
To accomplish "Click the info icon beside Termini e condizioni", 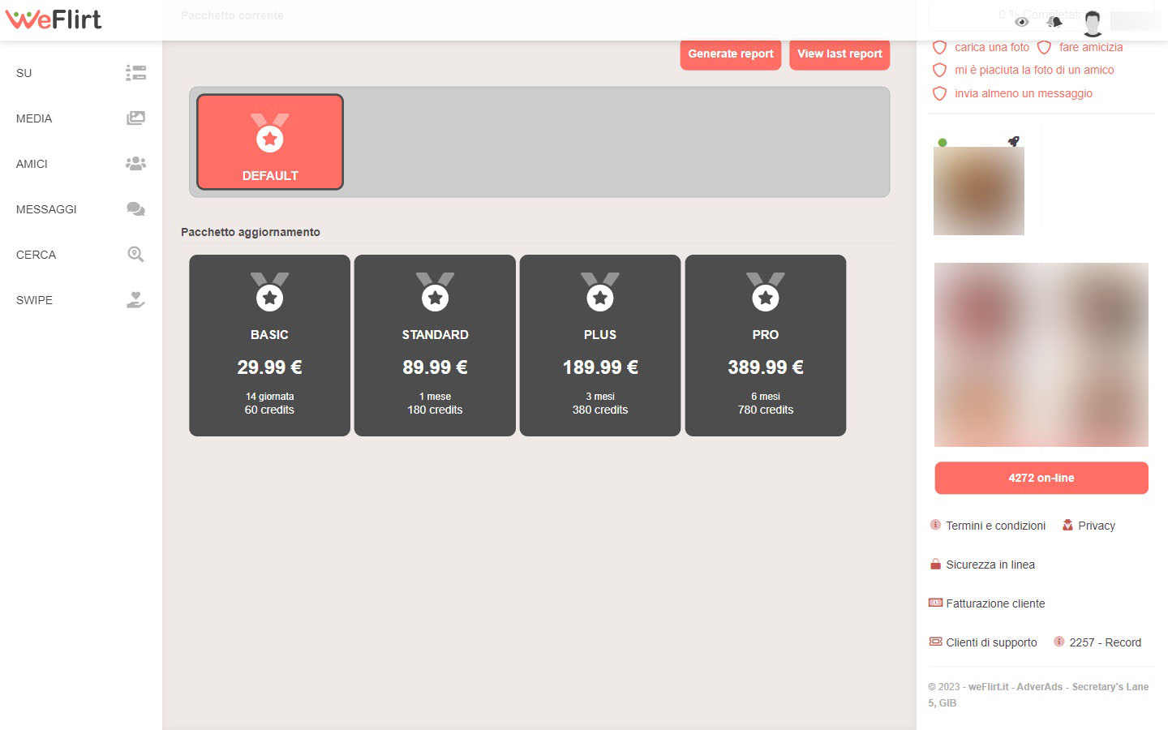I will (935, 525).
